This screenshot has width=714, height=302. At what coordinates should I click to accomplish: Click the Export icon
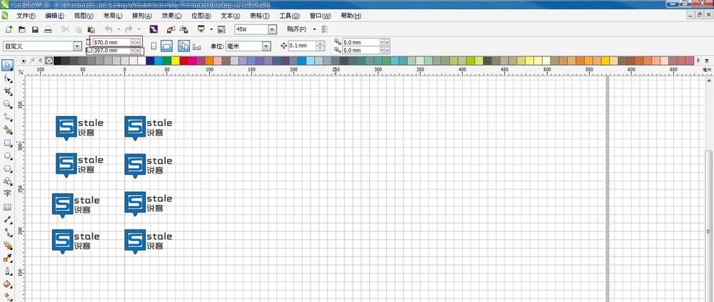tap(184, 29)
